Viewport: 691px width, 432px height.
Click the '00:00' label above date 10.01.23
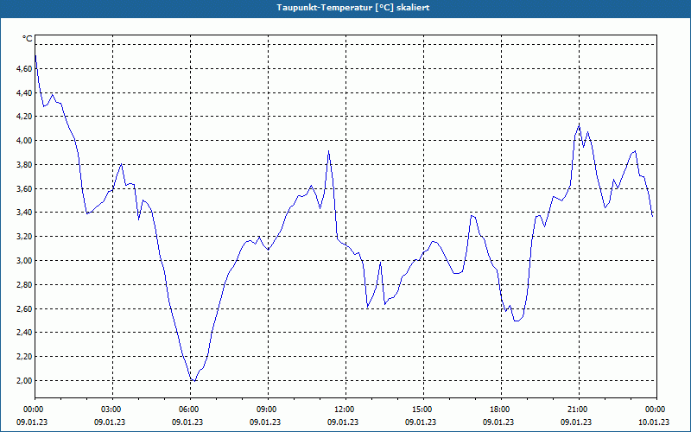click(x=656, y=410)
